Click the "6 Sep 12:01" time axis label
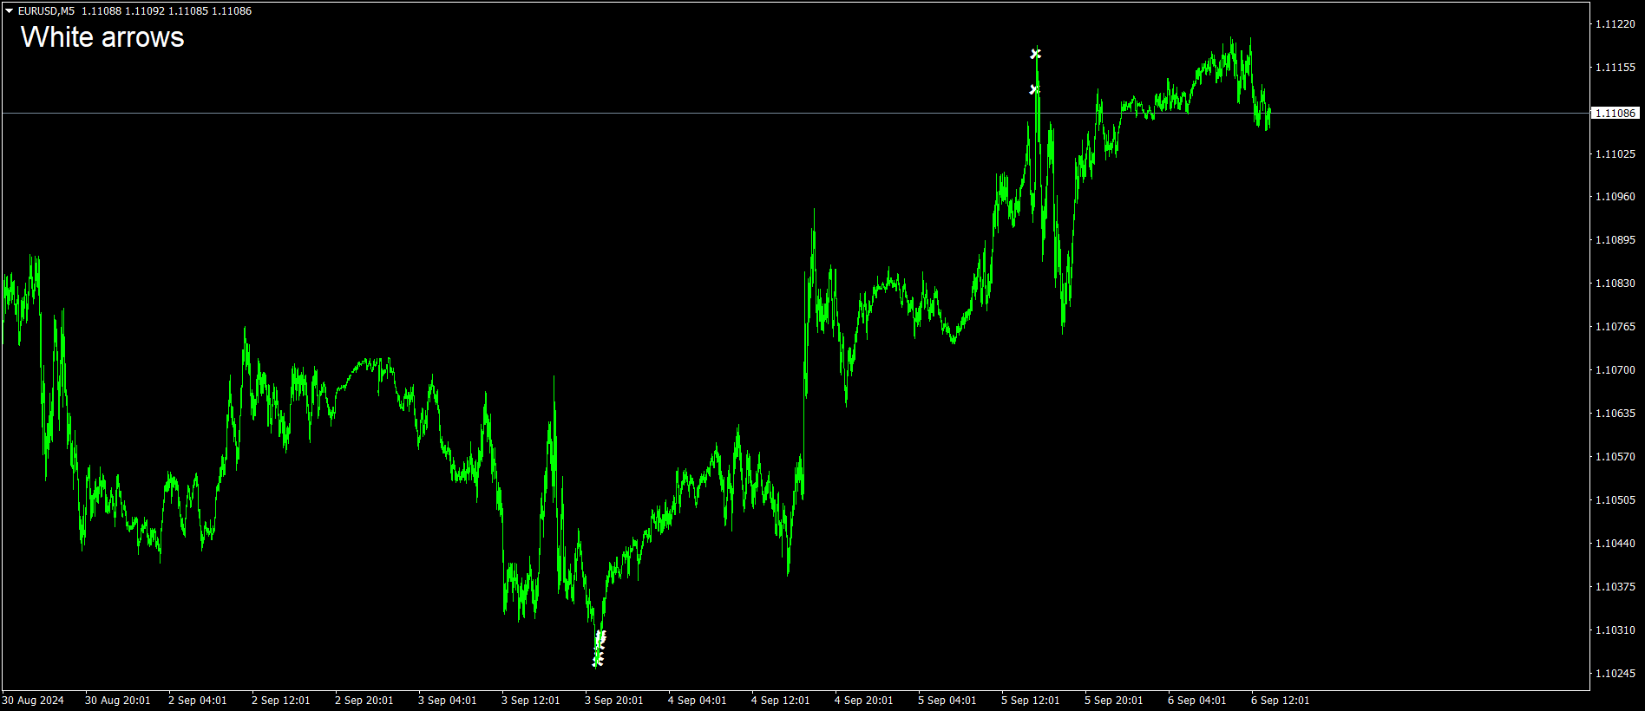Viewport: 1645px width, 711px height. pyautogui.click(x=1281, y=701)
